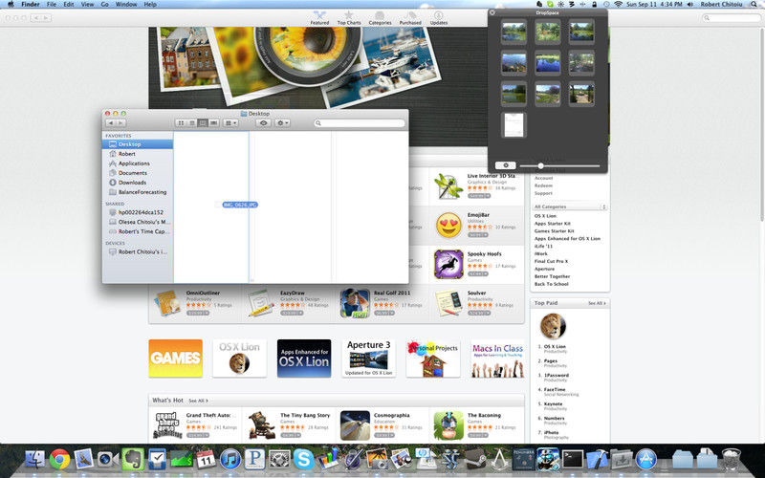Open the GAMES category banner
Viewport: 765px width, 478px height.
[175, 358]
